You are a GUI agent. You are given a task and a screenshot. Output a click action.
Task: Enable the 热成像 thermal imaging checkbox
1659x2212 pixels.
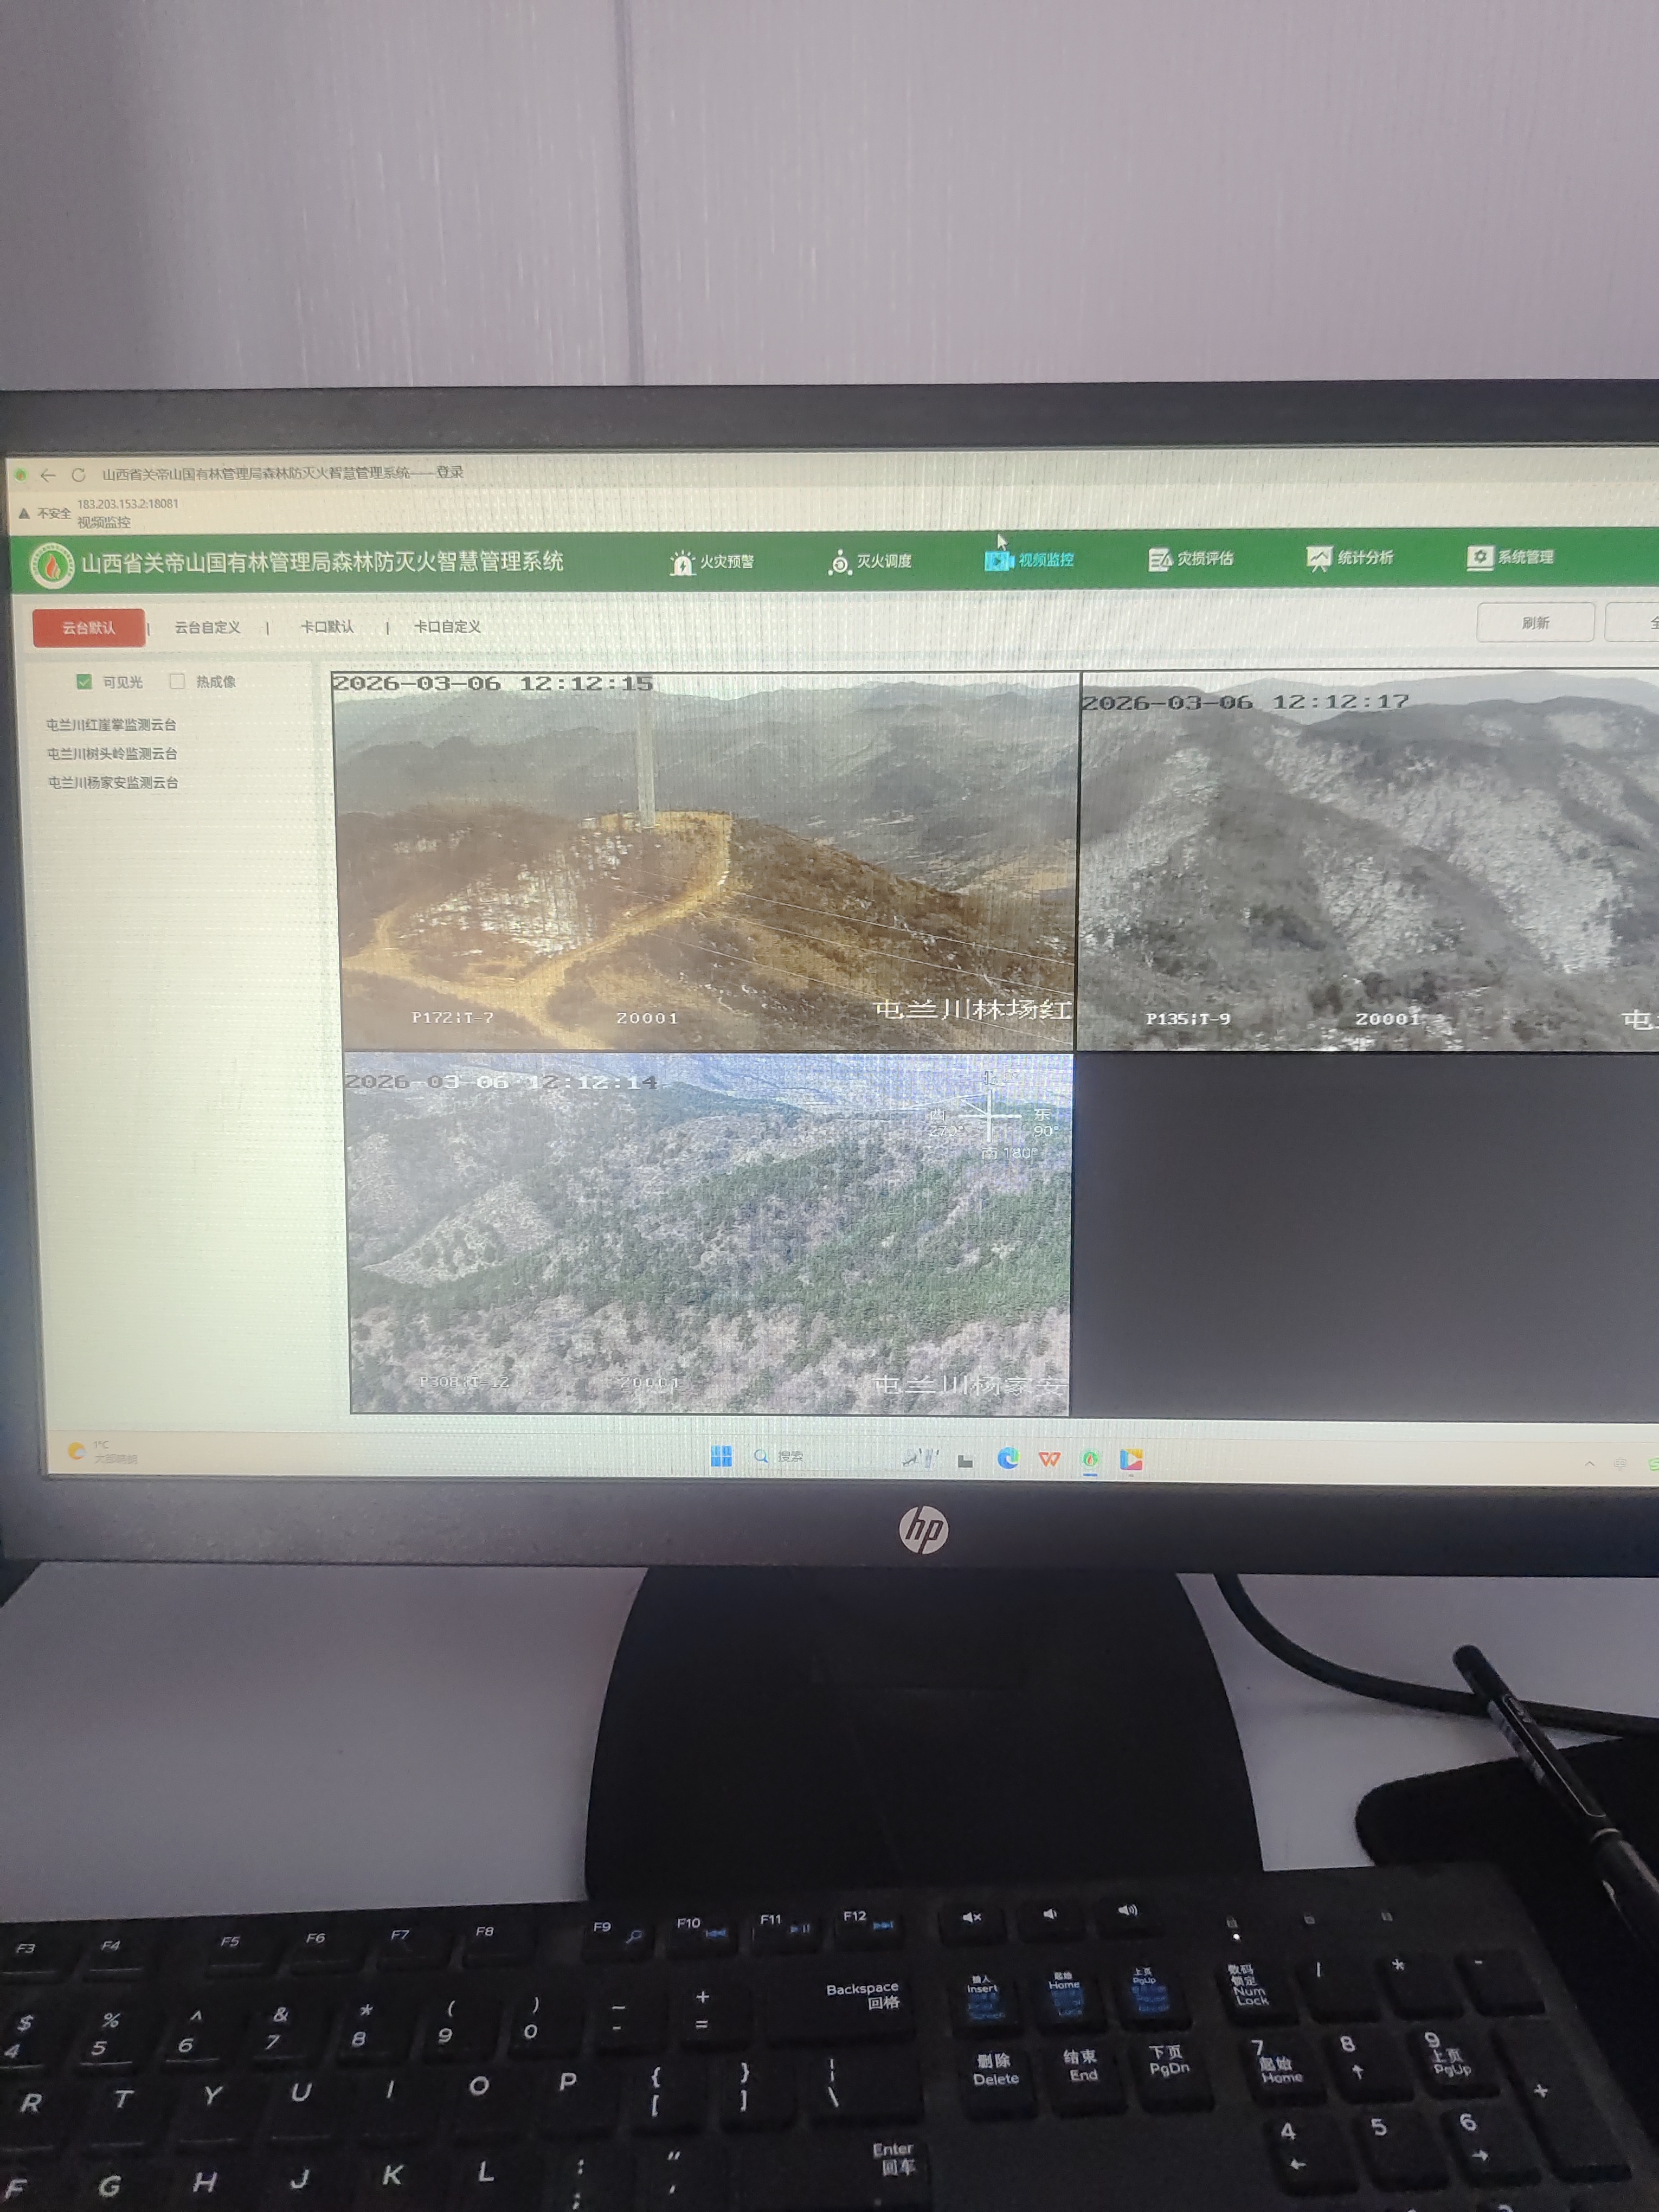(x=177, y=682)
